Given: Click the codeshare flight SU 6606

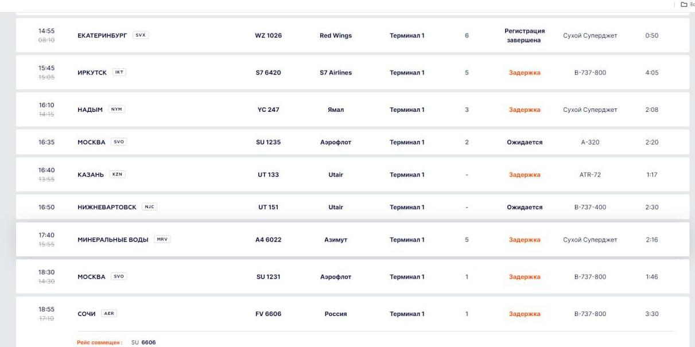Looking at the screenshot, I should coord(143,342).
